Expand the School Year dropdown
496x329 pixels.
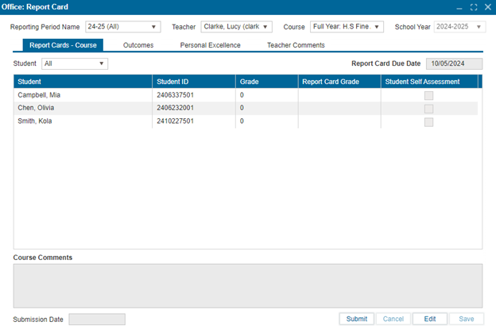point(459,27)
